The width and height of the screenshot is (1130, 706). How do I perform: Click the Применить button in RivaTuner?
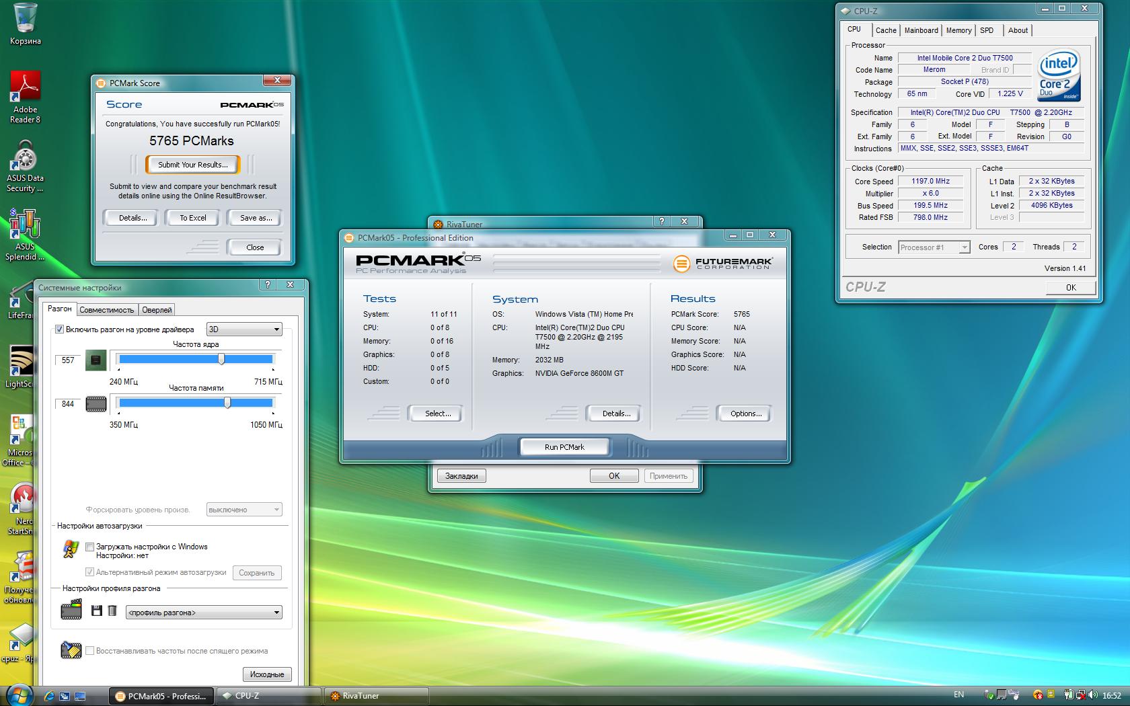pyautogui.click(x=669, y=476)
